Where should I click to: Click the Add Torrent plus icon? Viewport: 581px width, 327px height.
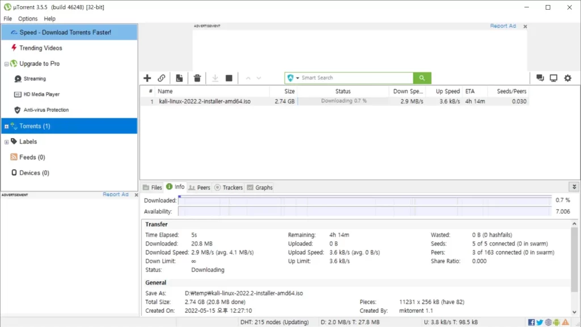tap(147, 78)
